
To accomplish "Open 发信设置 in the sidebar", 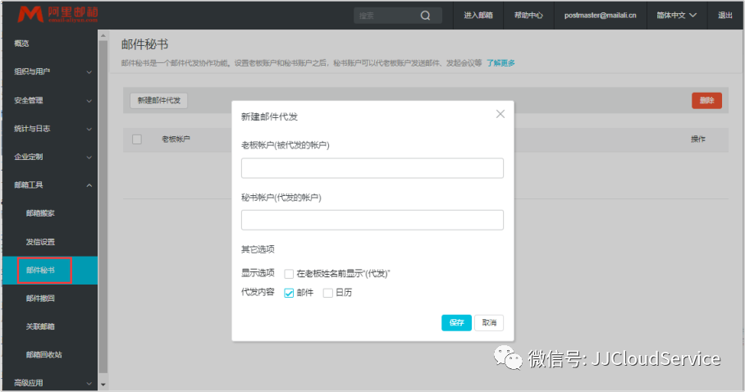I will click(x=40, y=242).
